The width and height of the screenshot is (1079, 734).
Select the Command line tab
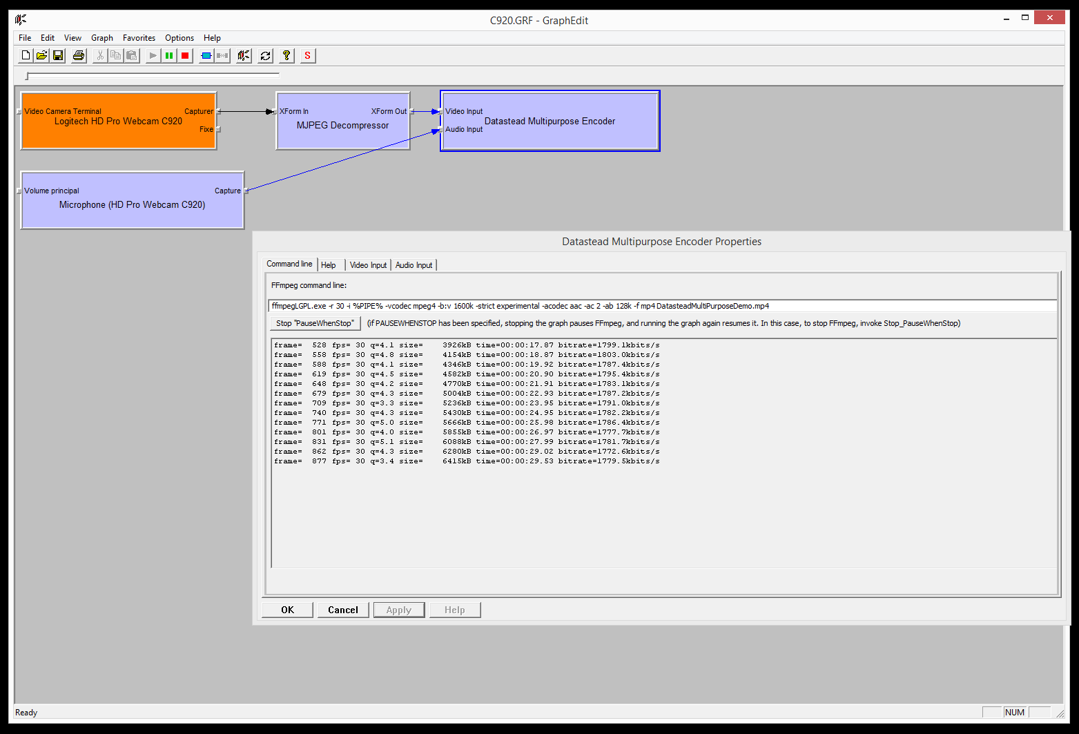289,264
